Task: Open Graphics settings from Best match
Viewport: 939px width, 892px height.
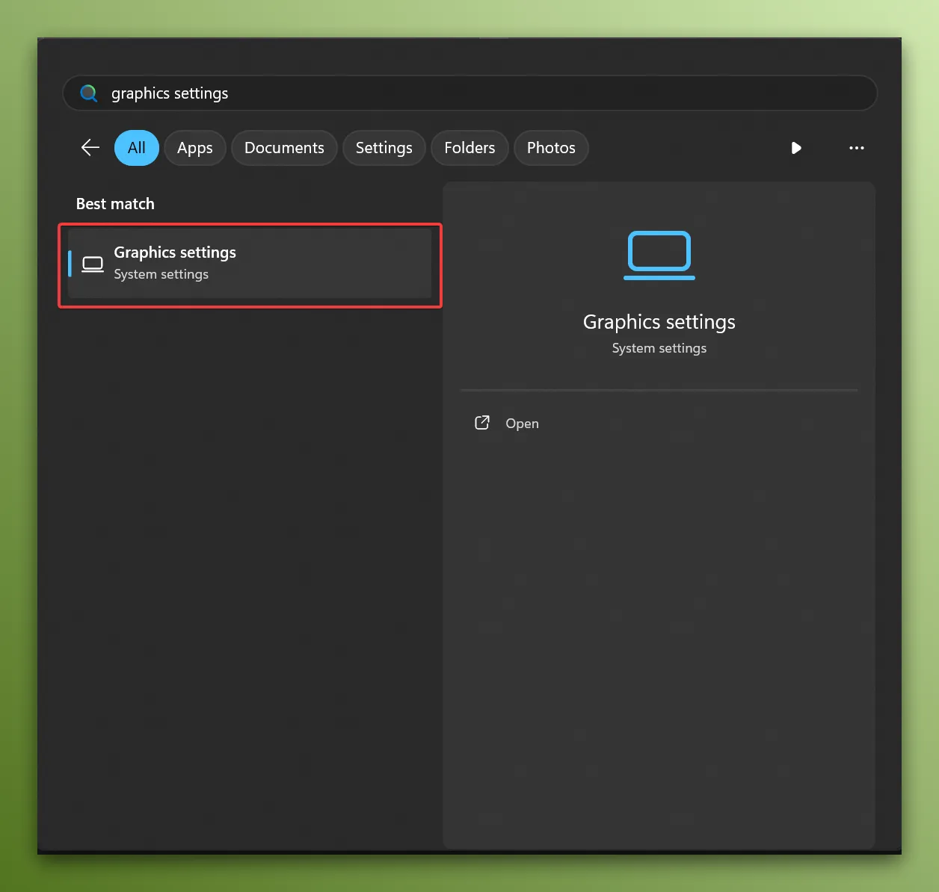Action: click(250, 264)
